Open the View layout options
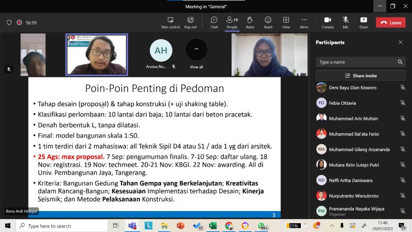Viewport: 412px width, 232px height. tap(286, 22)
